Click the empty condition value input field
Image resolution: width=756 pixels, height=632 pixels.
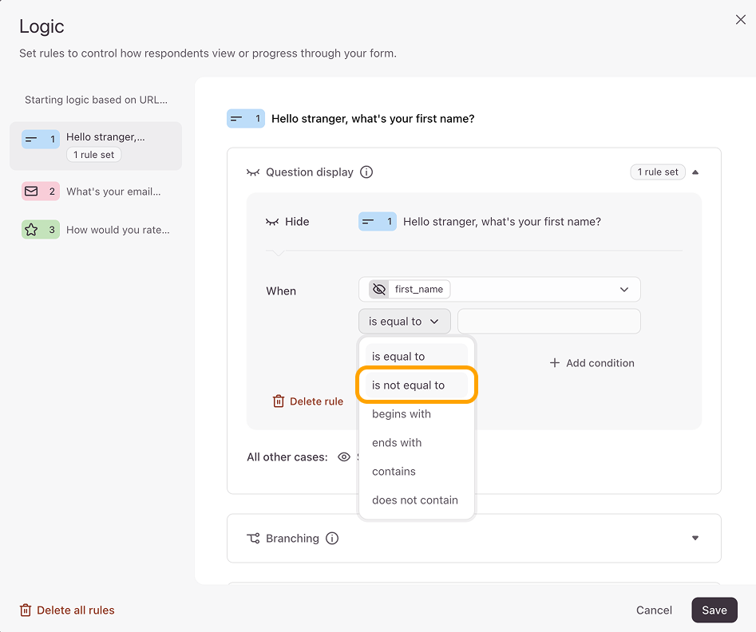click(548, 321)
